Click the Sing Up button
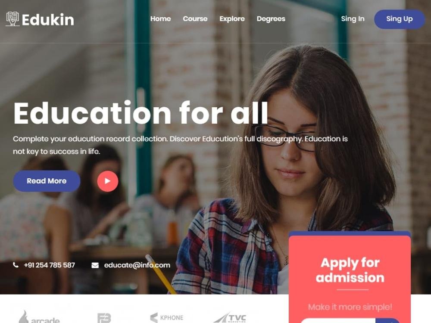 400,19
